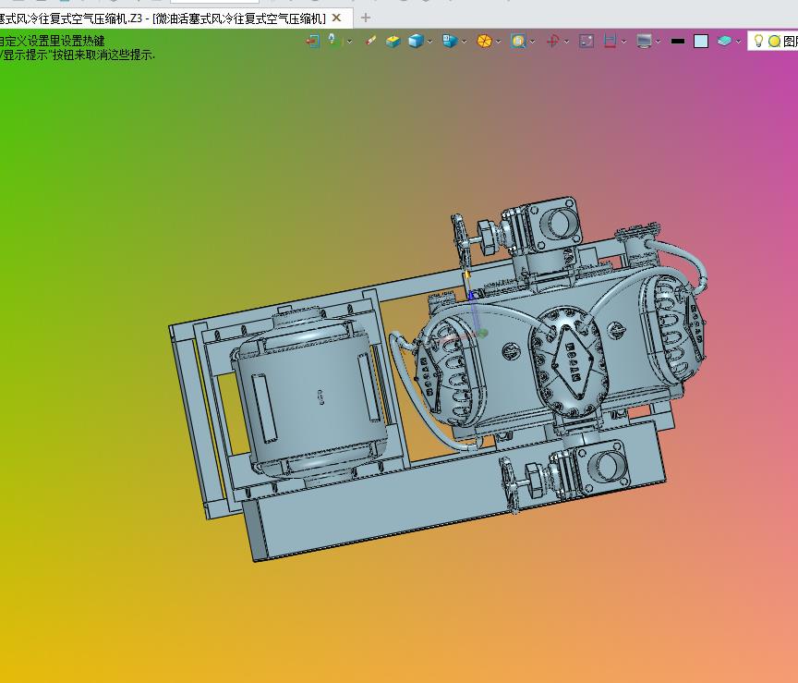The height and width of the screenshot is (683, 798).
Task: Expand dropdown arrow next to magnifier icon
Action: (533, 42)
